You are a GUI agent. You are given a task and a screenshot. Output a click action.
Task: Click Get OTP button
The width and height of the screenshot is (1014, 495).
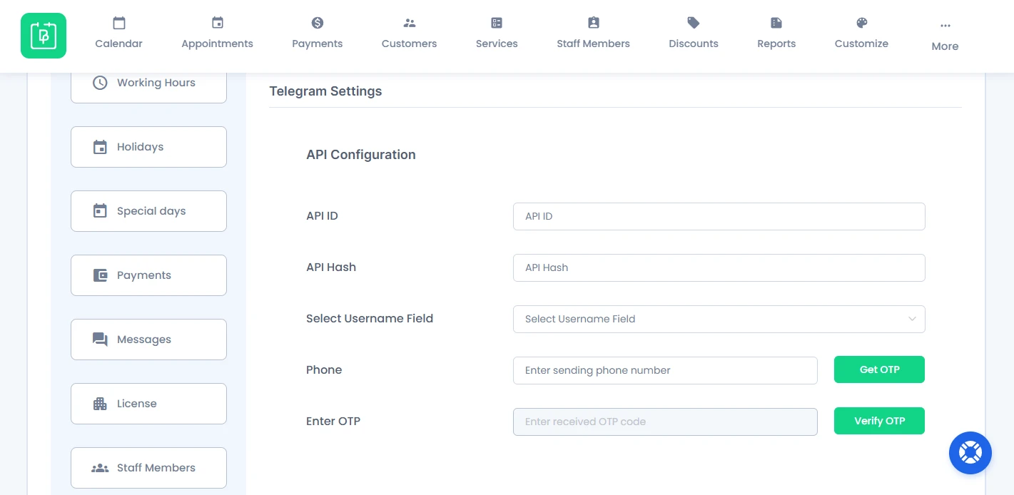click(x=879, y=369)
